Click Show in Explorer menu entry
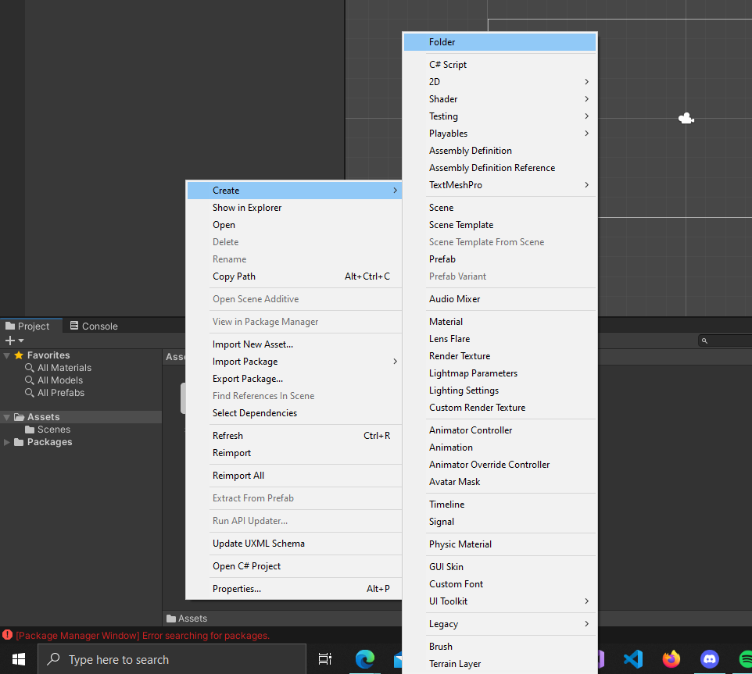 click(x=247, y=208)
